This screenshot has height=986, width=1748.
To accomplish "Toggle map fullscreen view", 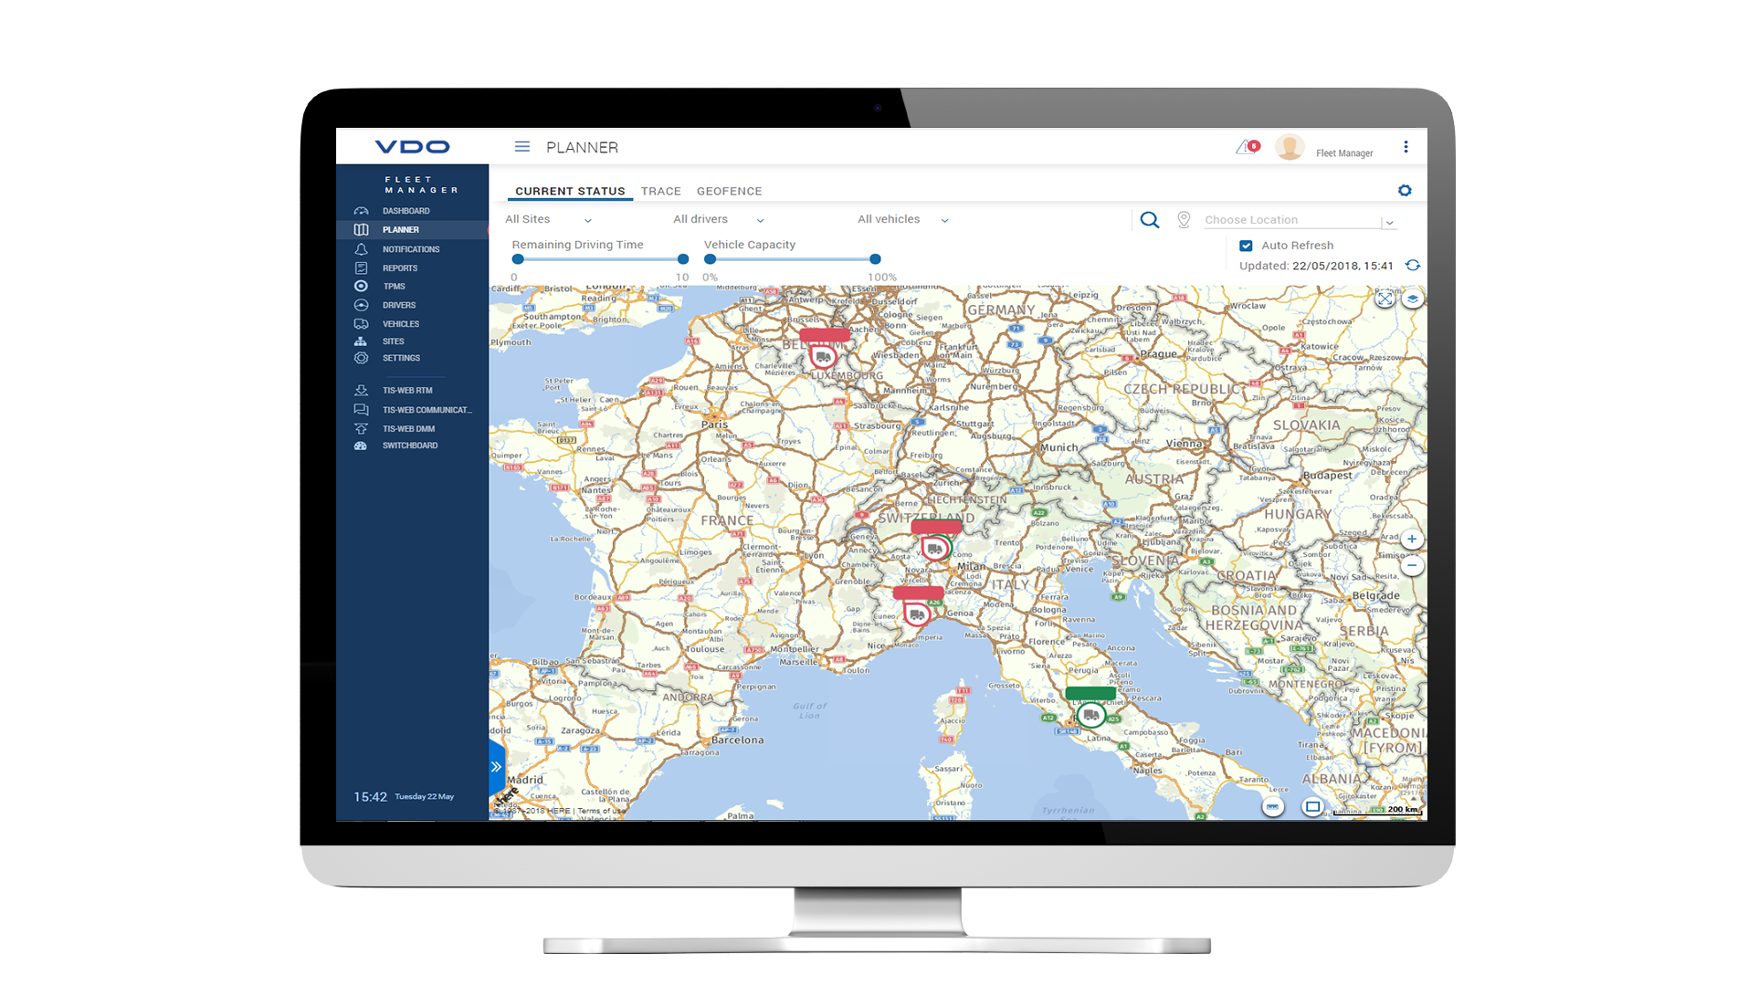I will [1385, 299].
